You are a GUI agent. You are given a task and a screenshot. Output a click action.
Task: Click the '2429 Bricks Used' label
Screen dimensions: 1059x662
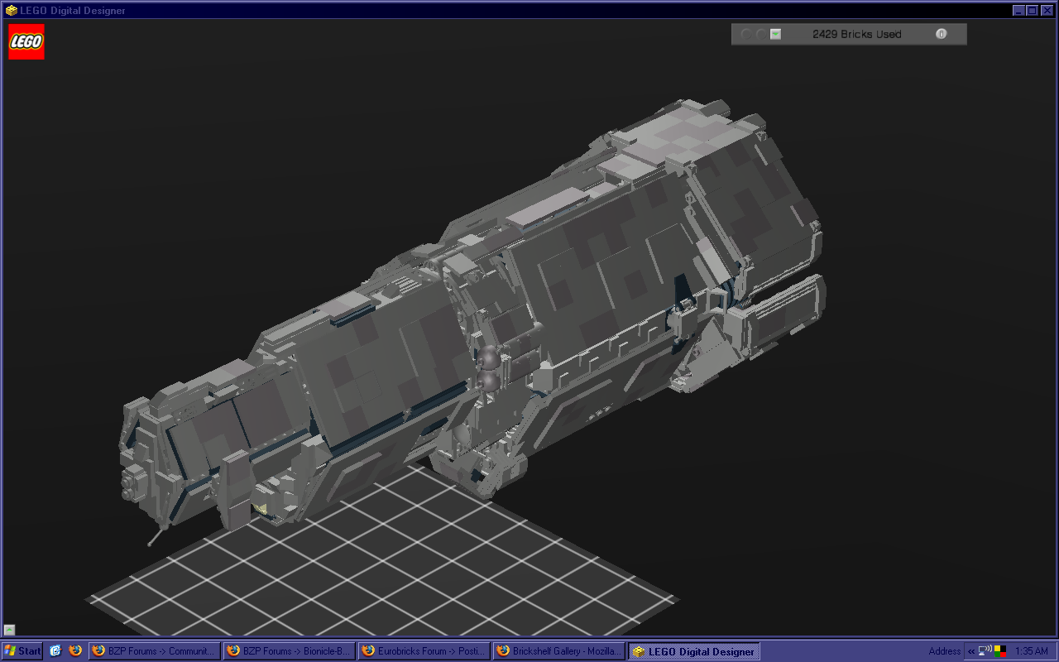(856, 34)
